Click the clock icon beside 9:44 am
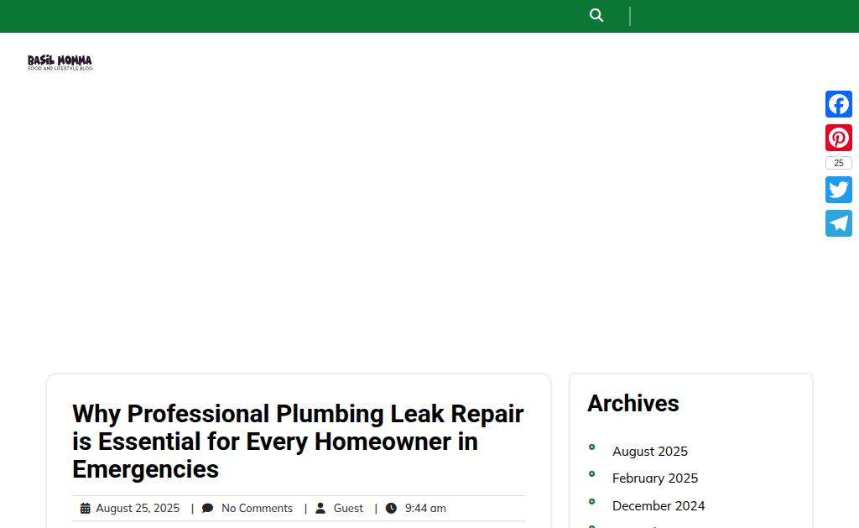Viewport: 859px width, 528px height. pyautogui.click(x=391, y=508)
